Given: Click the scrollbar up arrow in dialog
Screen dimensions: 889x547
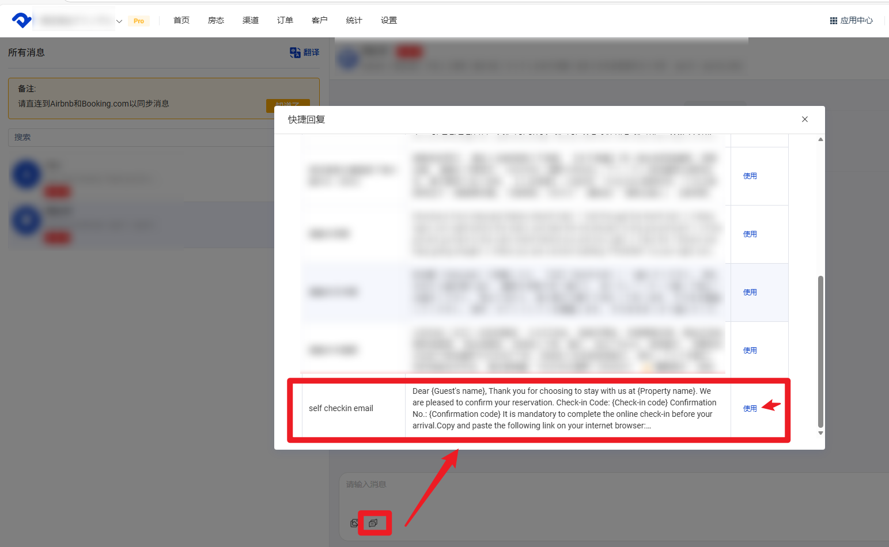Looking at the screenshot, I should tap(820, 139).
